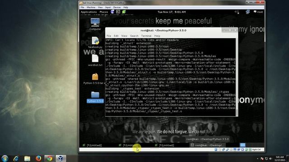
Task: Click the muted volume icon in Kali panel
Action: [x=237, y=12]
